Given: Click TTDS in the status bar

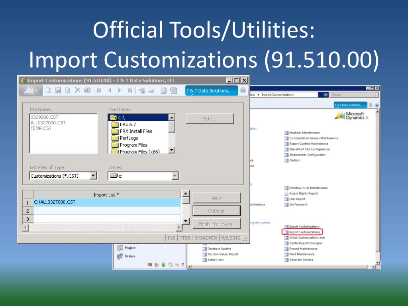Looking at the screenshot, I should (x=185, y=238).
